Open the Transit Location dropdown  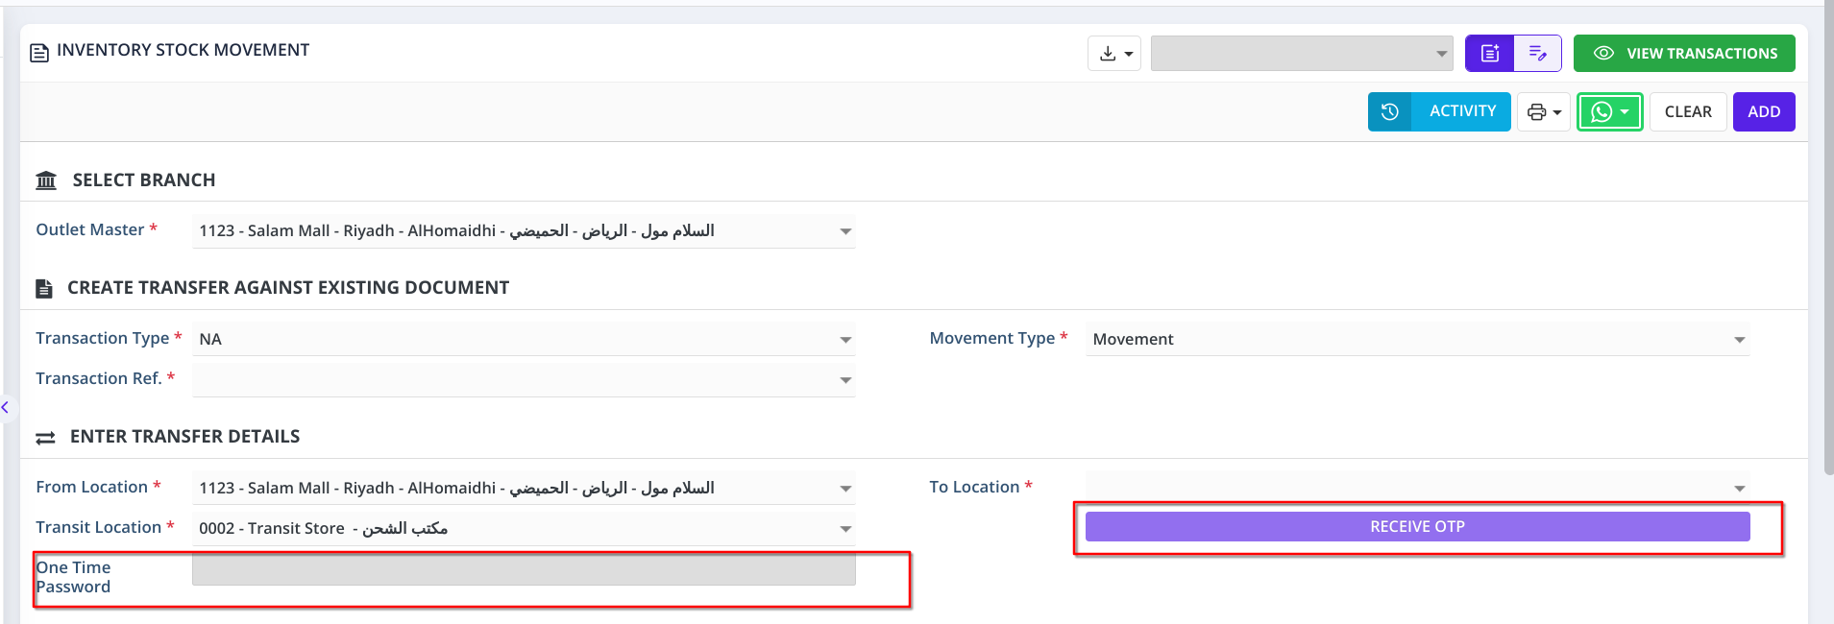[844, 529]
